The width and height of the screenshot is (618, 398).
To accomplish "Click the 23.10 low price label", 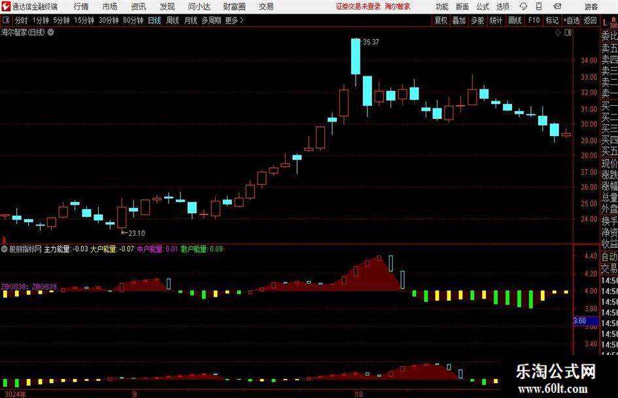I will pyautogui.click(x=137, y=233).
